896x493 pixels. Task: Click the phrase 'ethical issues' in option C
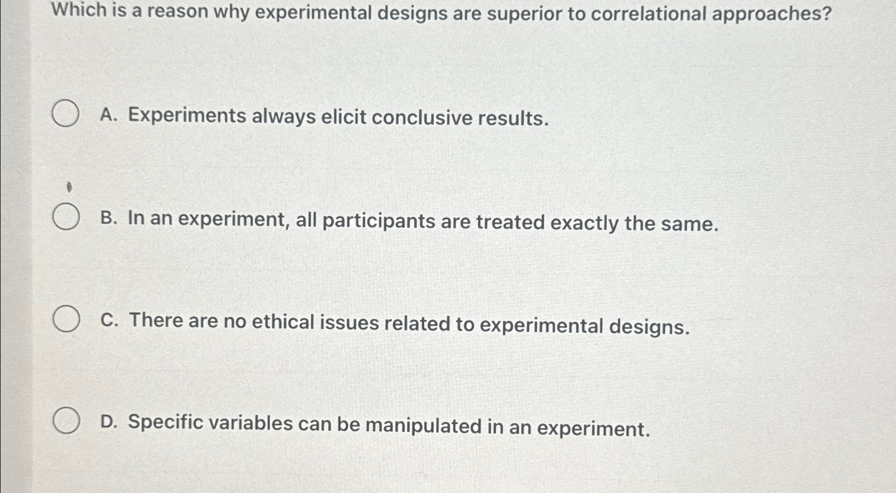click(315, 323)
